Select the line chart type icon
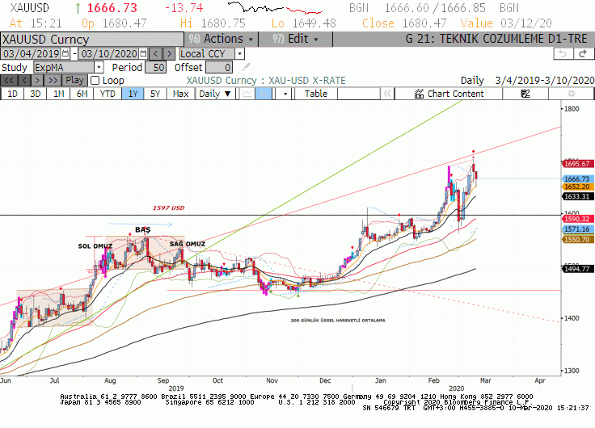The image size is (595, 428). (x=247, y=94)
